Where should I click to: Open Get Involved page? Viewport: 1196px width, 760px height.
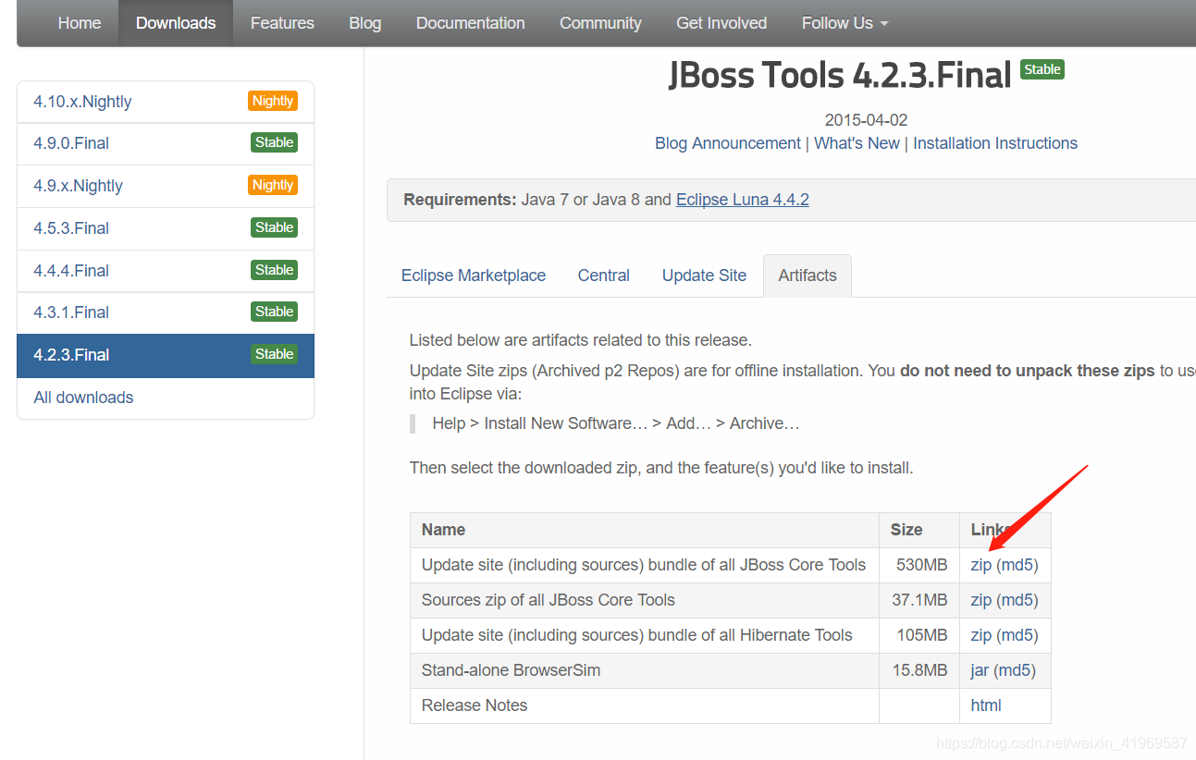point(721,23)
